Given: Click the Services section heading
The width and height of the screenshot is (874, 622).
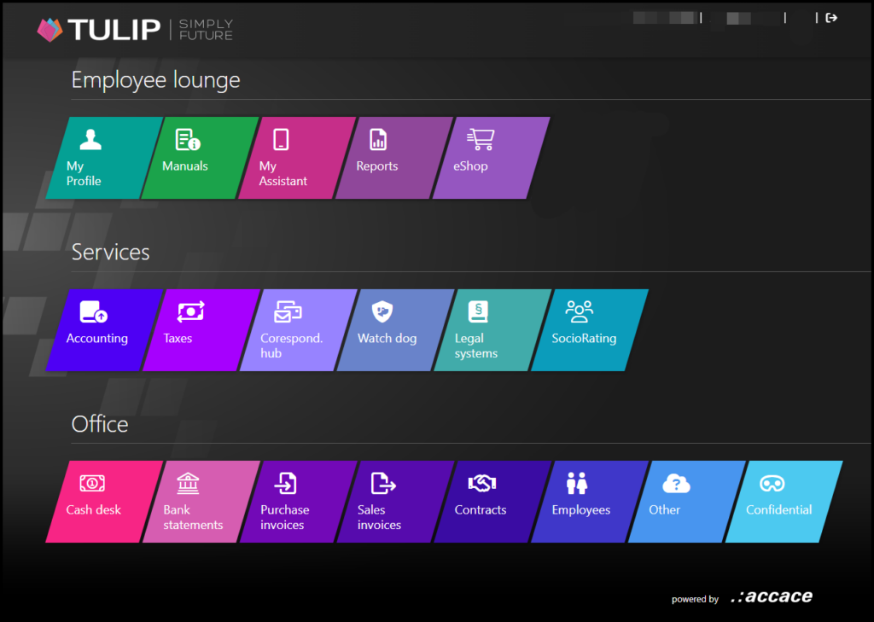Looking at the screenshot, I should pos(110,252).
